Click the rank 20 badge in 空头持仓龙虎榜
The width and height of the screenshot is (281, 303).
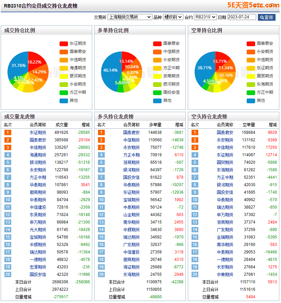pyautogui.click(x=195, y=274)
